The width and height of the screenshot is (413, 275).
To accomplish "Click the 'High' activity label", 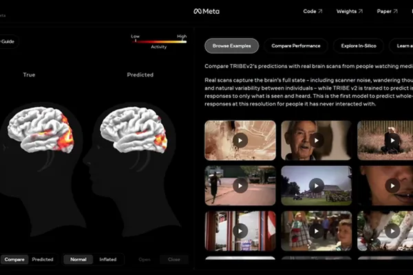I will [182, 36].
